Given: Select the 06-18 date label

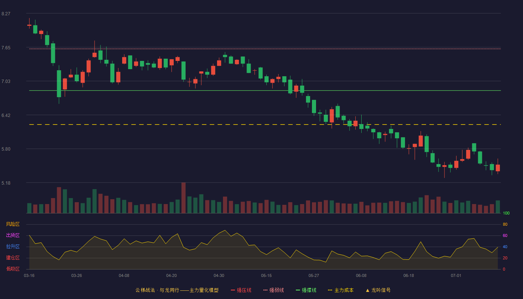Looking at the screenshot, I should 409,275.
